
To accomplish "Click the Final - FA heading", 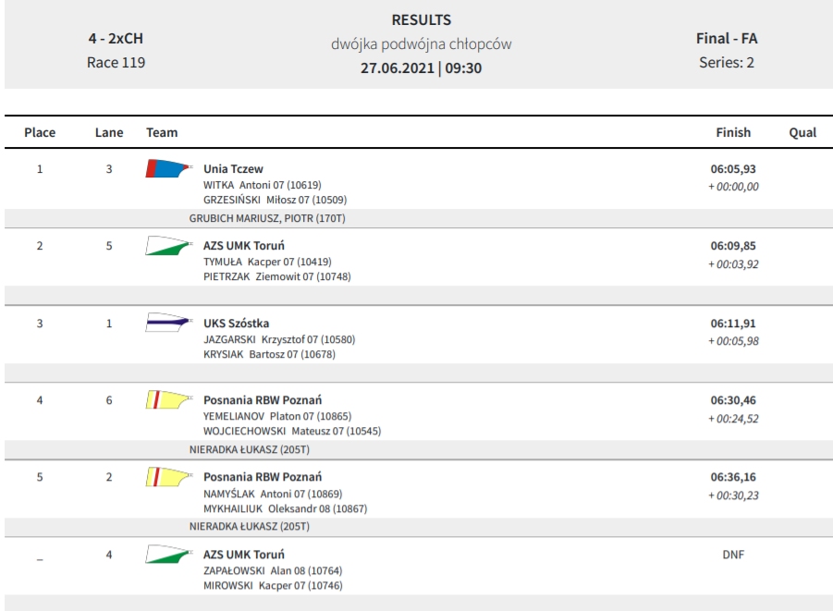I will pyautogui.click(x=727, y=38).
